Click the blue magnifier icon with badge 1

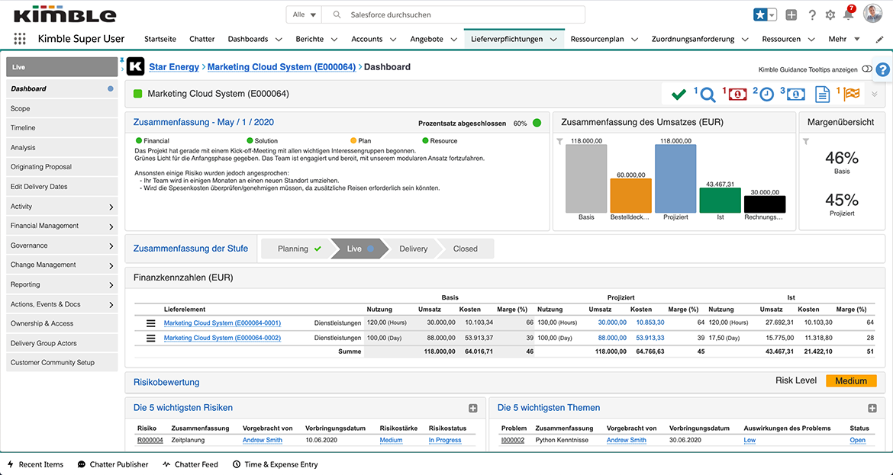click(708, 95)
